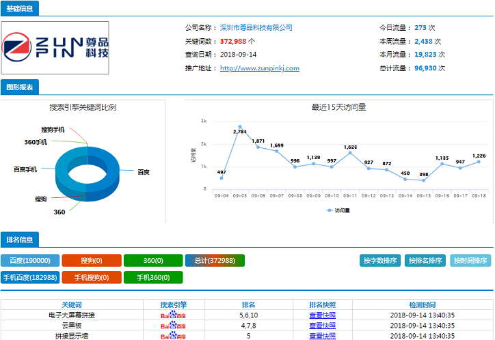Screen dimensions: 495x340
Task: Sort with 按字数排序 button
Action: click(380, 261)
